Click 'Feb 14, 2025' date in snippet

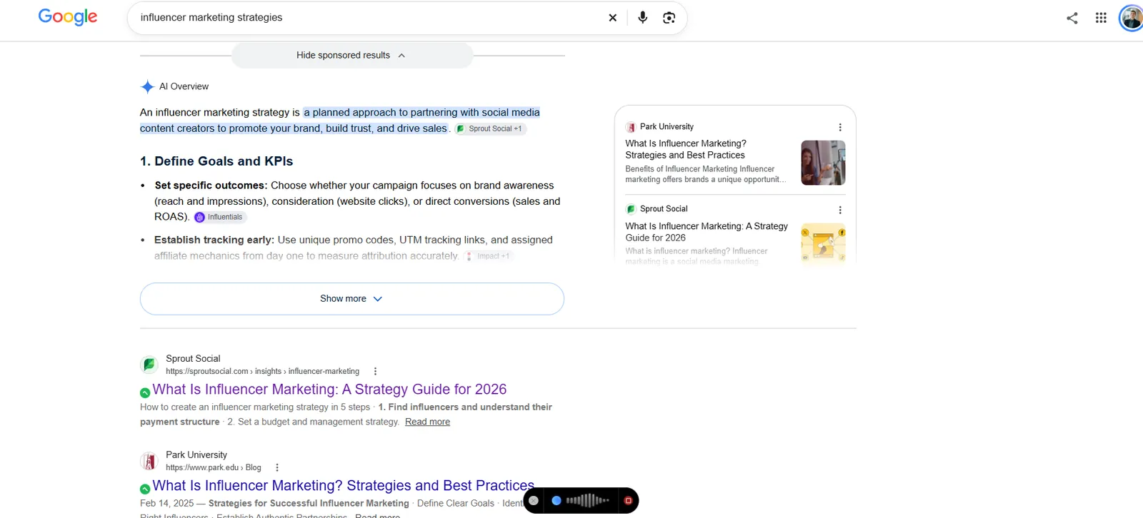coord(166,503)
